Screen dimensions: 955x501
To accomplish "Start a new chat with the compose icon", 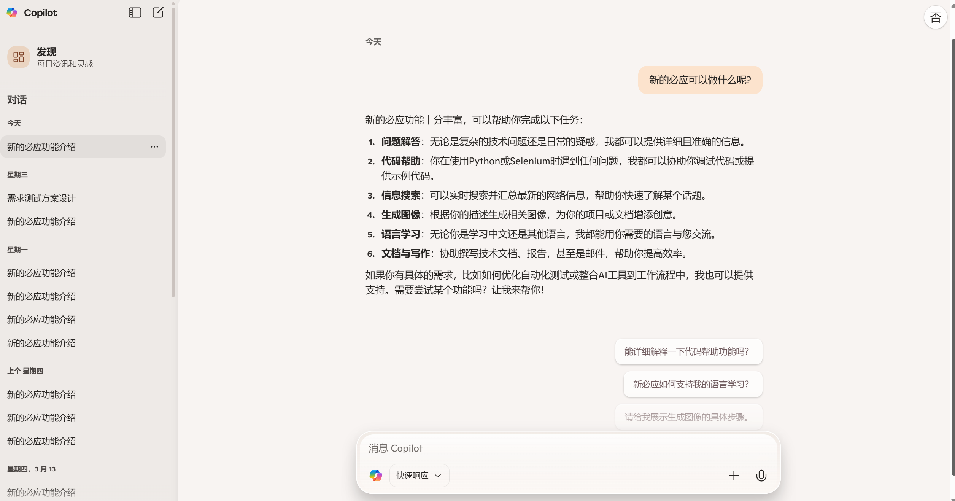I will [x=158, y=13].
